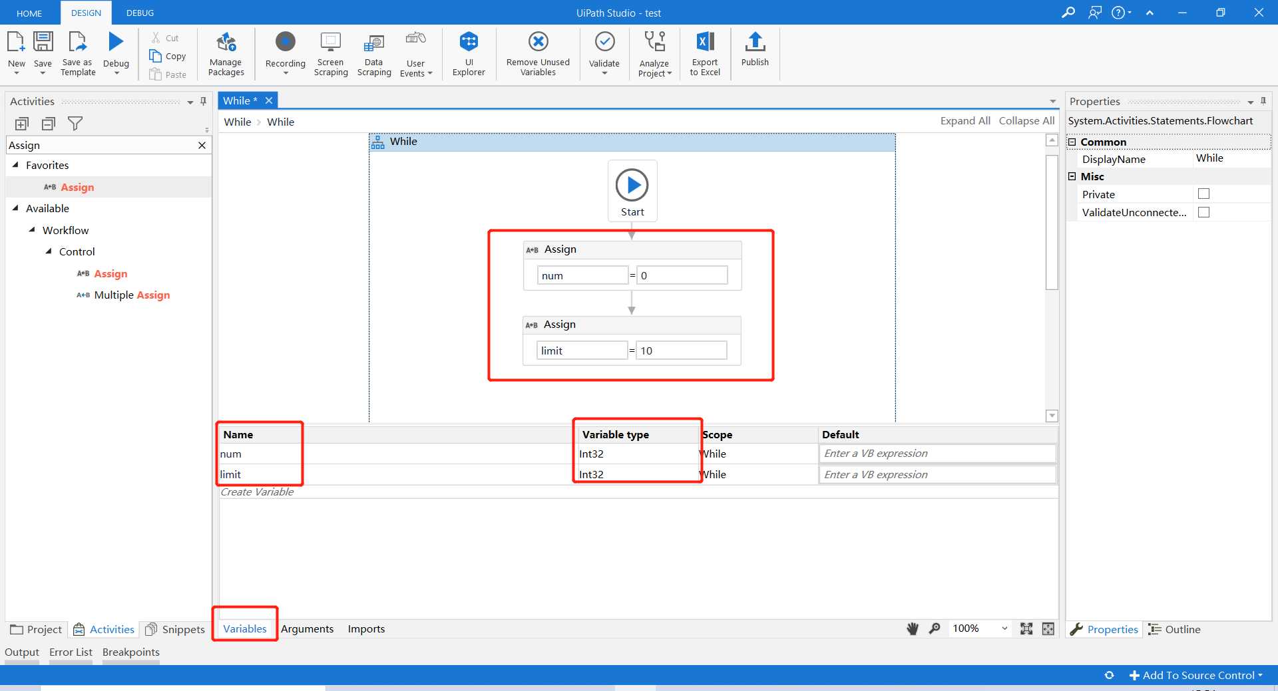
Task: Open Manage Packages
Action: click(x=226, y=53)
